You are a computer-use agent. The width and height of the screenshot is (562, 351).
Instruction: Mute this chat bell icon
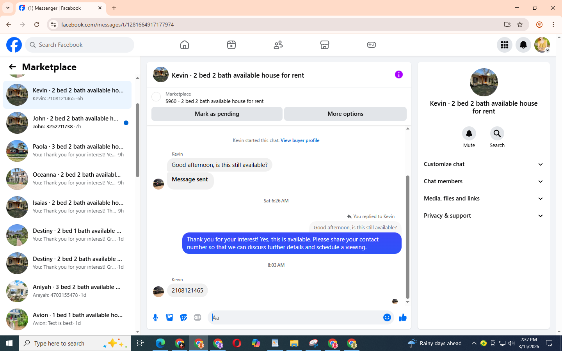click(x=469, y=133)
